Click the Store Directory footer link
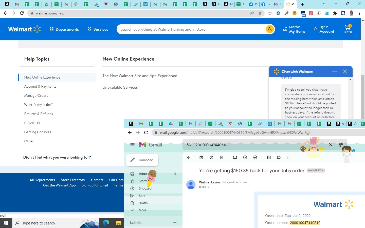 click(x=73, y=180)
